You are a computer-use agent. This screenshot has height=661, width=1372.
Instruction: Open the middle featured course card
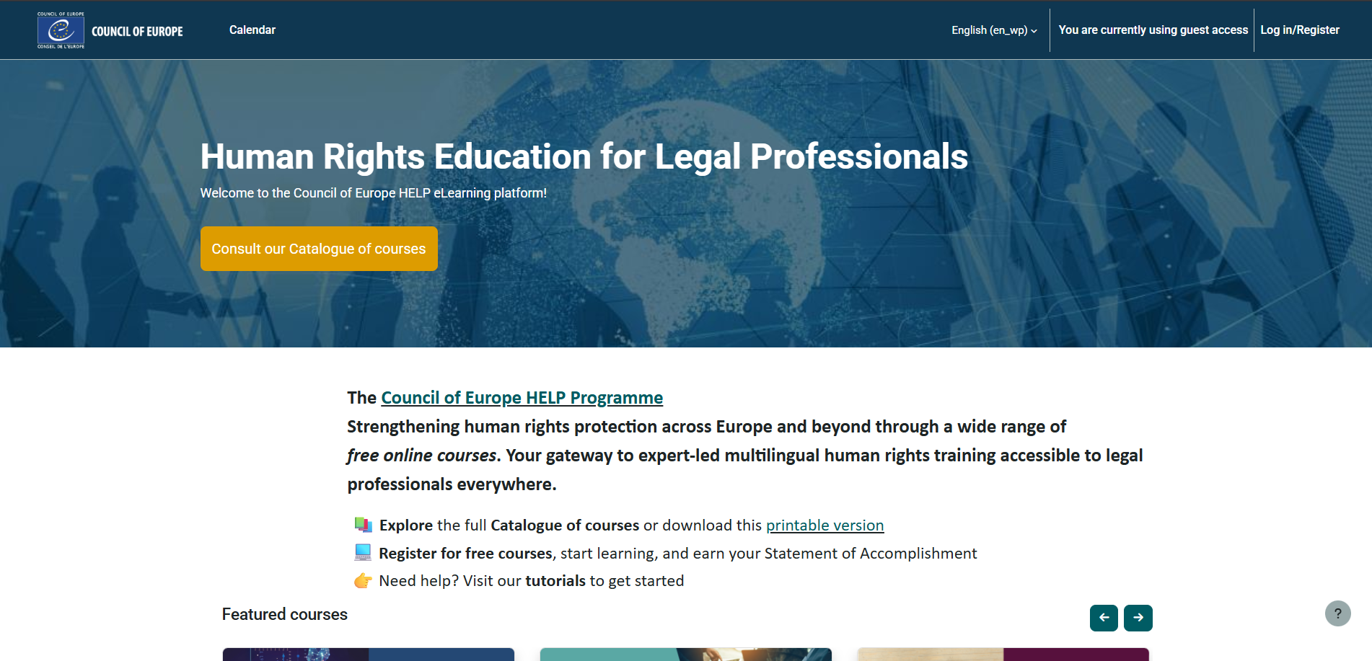(685, 654)
